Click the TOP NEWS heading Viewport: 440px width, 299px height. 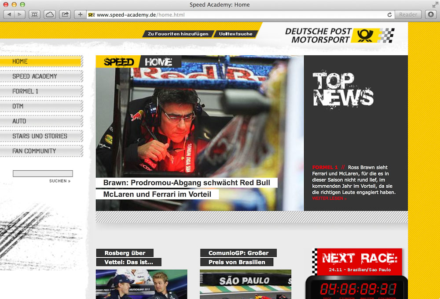343,89
